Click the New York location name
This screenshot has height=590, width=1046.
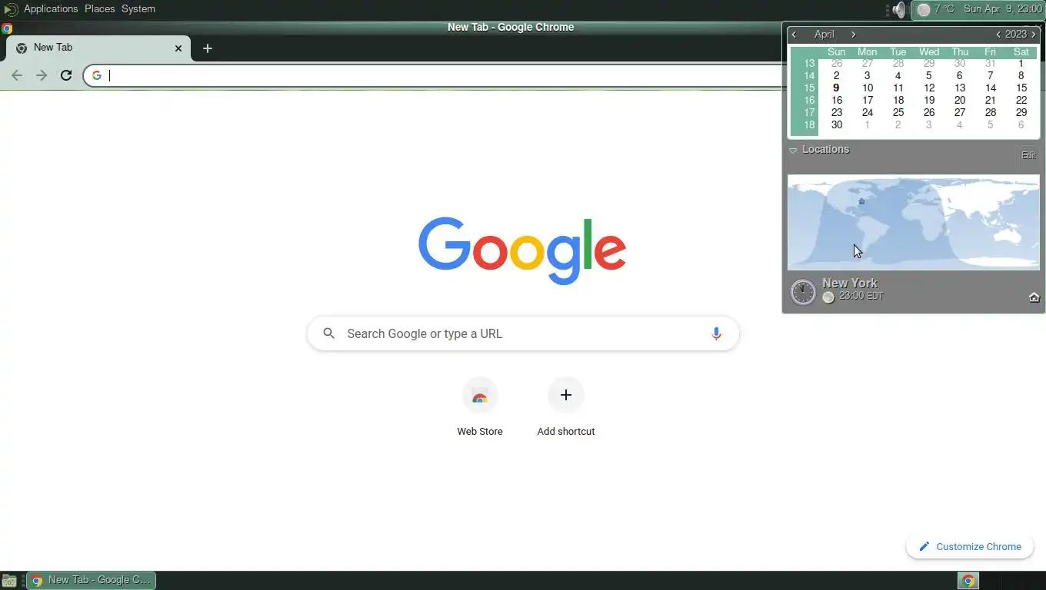[850, 283]
